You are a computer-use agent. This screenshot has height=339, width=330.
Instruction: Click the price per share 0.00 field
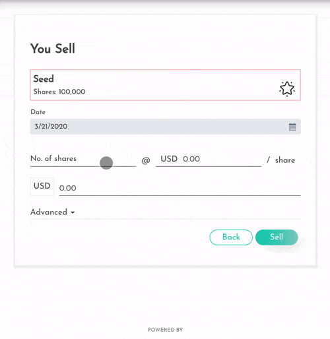point(222,159)
